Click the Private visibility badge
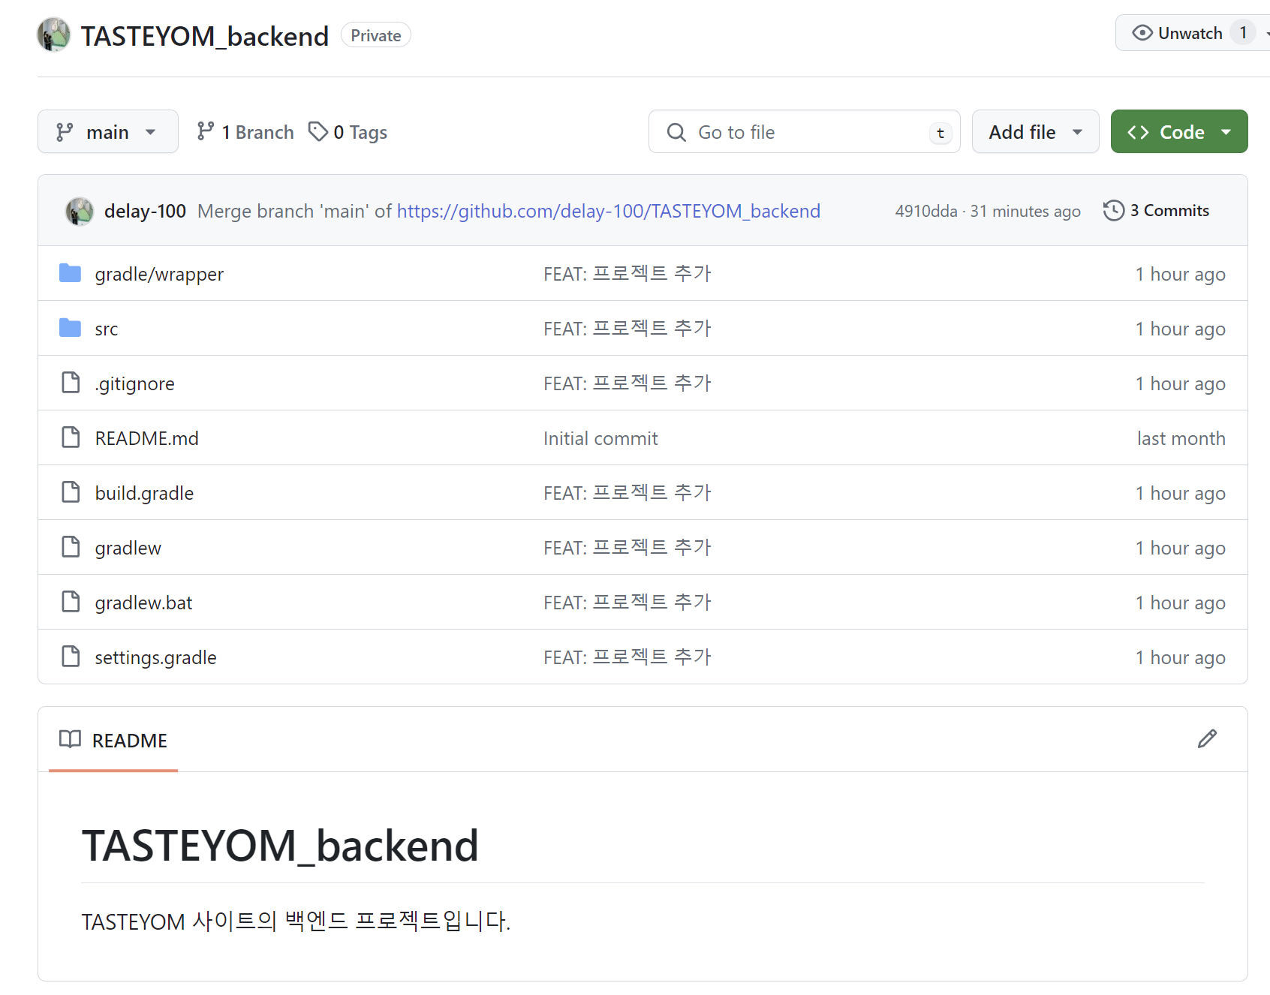Viewport: 1270px width, 995px height. 376,35
